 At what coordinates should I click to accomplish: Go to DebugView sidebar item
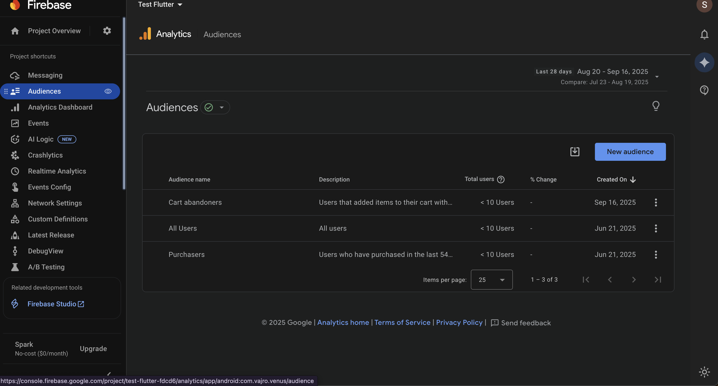[x=46, y=251]
